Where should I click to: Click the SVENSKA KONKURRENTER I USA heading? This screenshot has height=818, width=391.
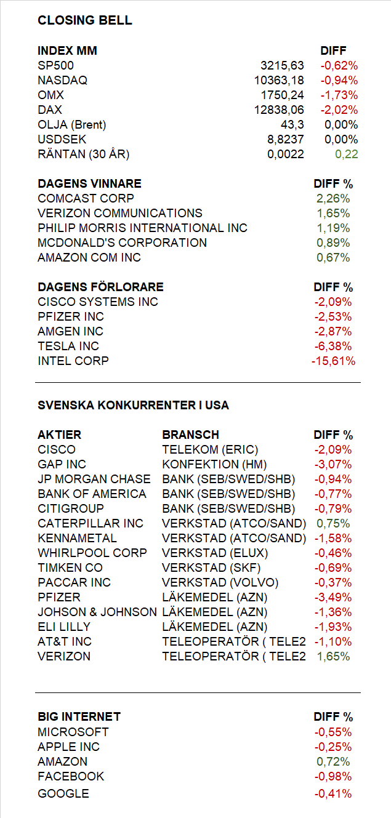coord(133,406)
